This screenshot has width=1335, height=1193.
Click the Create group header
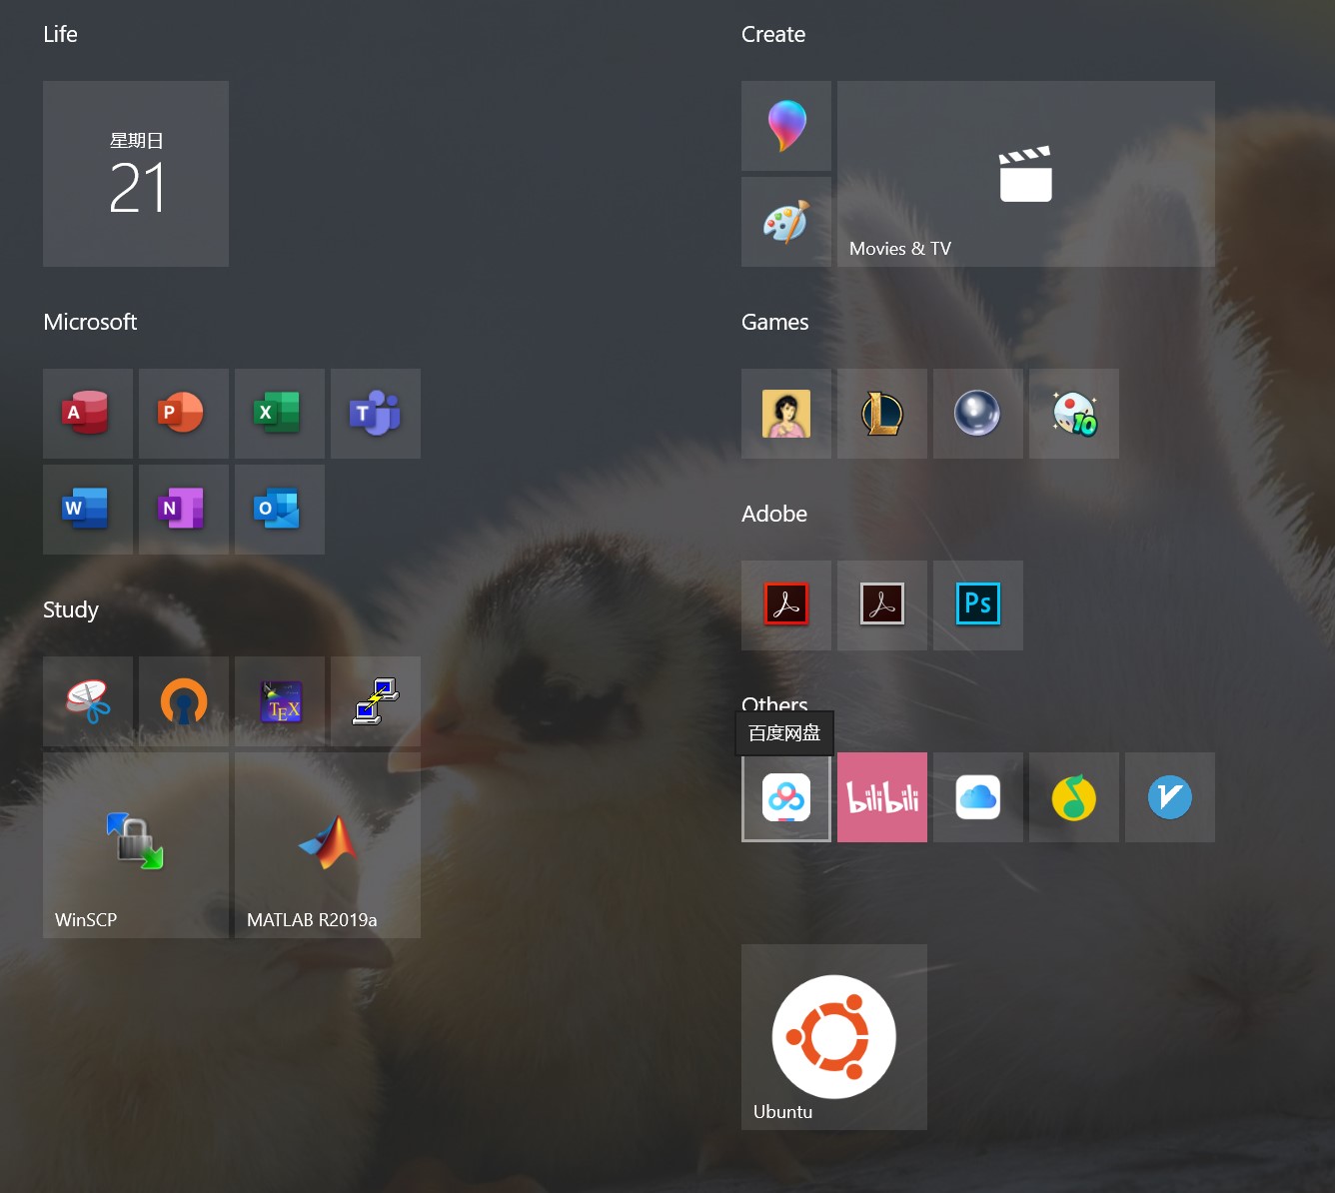773,34
